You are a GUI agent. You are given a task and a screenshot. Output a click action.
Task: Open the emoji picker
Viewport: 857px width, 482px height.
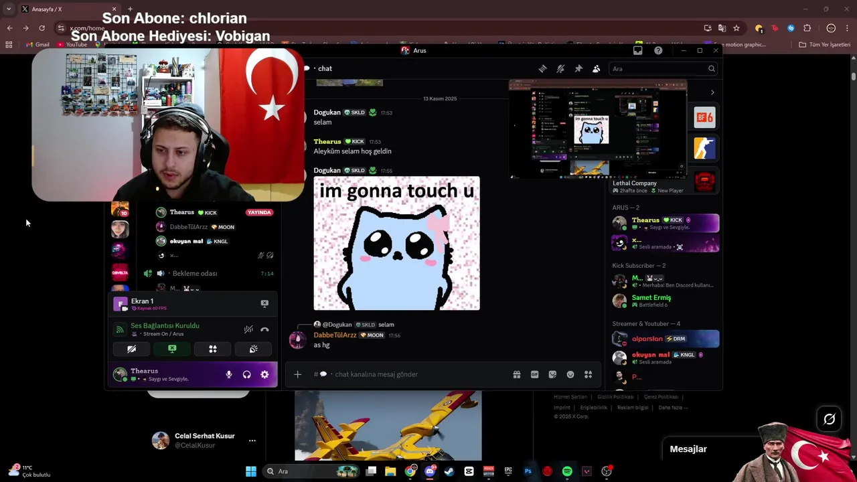[x=570, y=374]
